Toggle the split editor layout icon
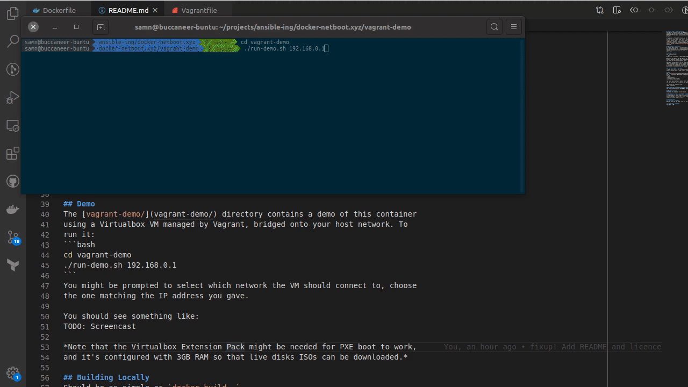688x387 pixels. [617, 10]
